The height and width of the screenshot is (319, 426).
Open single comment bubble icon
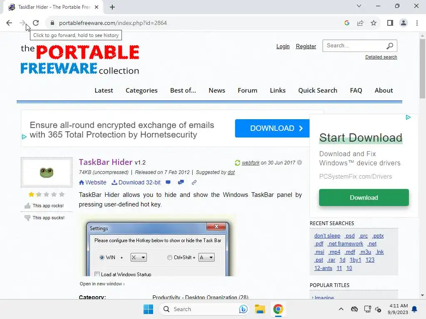pos(168,182)
